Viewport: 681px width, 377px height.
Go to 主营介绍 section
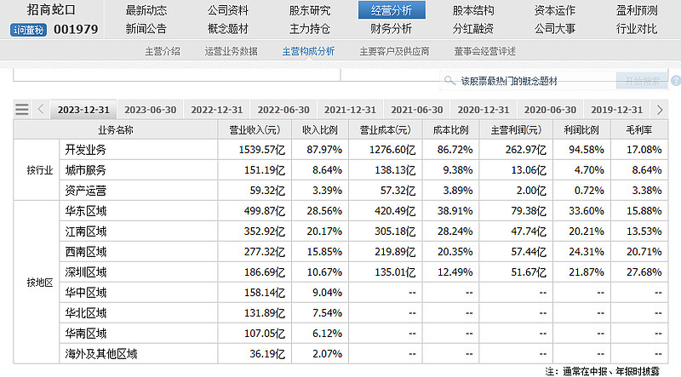tap(163, 52)
